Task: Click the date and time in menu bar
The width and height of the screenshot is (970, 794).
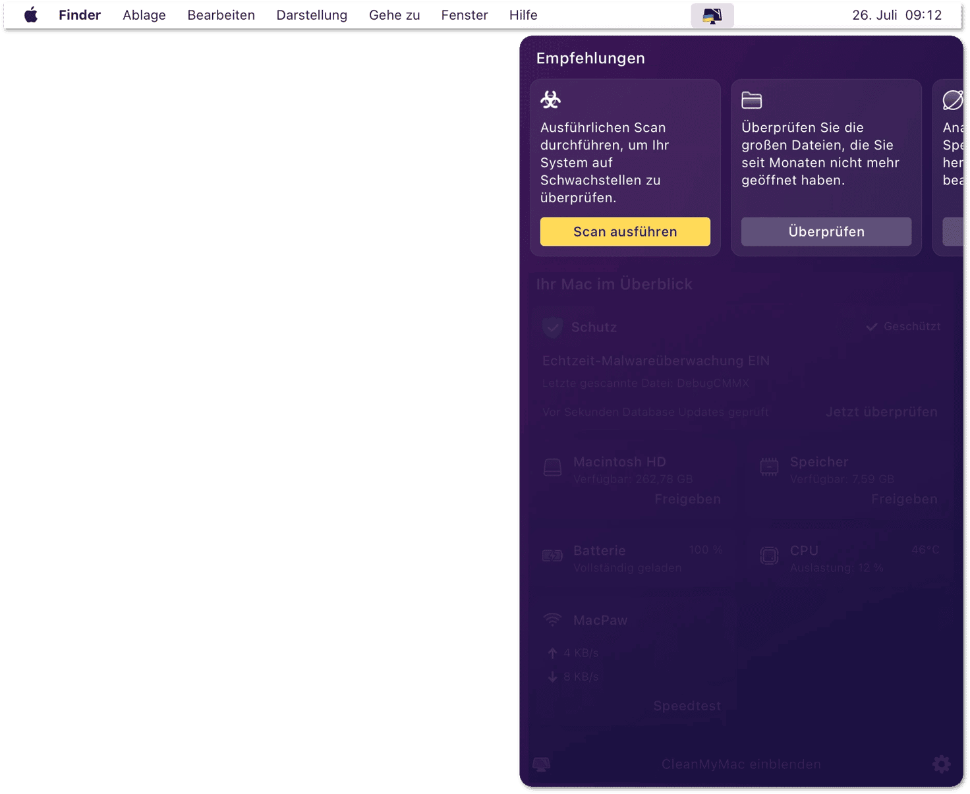Action: coord(897,14)
